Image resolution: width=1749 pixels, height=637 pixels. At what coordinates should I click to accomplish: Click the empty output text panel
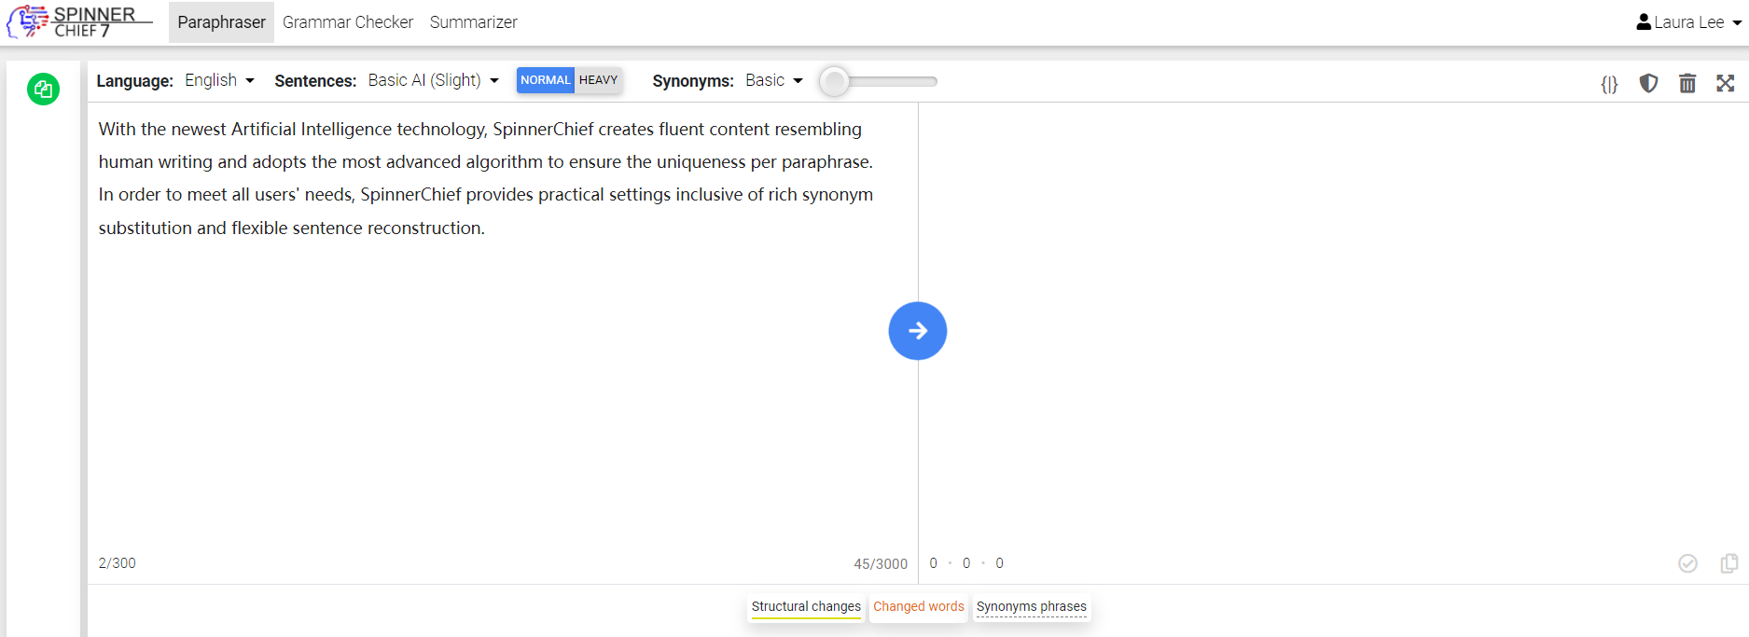(x=1332, y=326)
